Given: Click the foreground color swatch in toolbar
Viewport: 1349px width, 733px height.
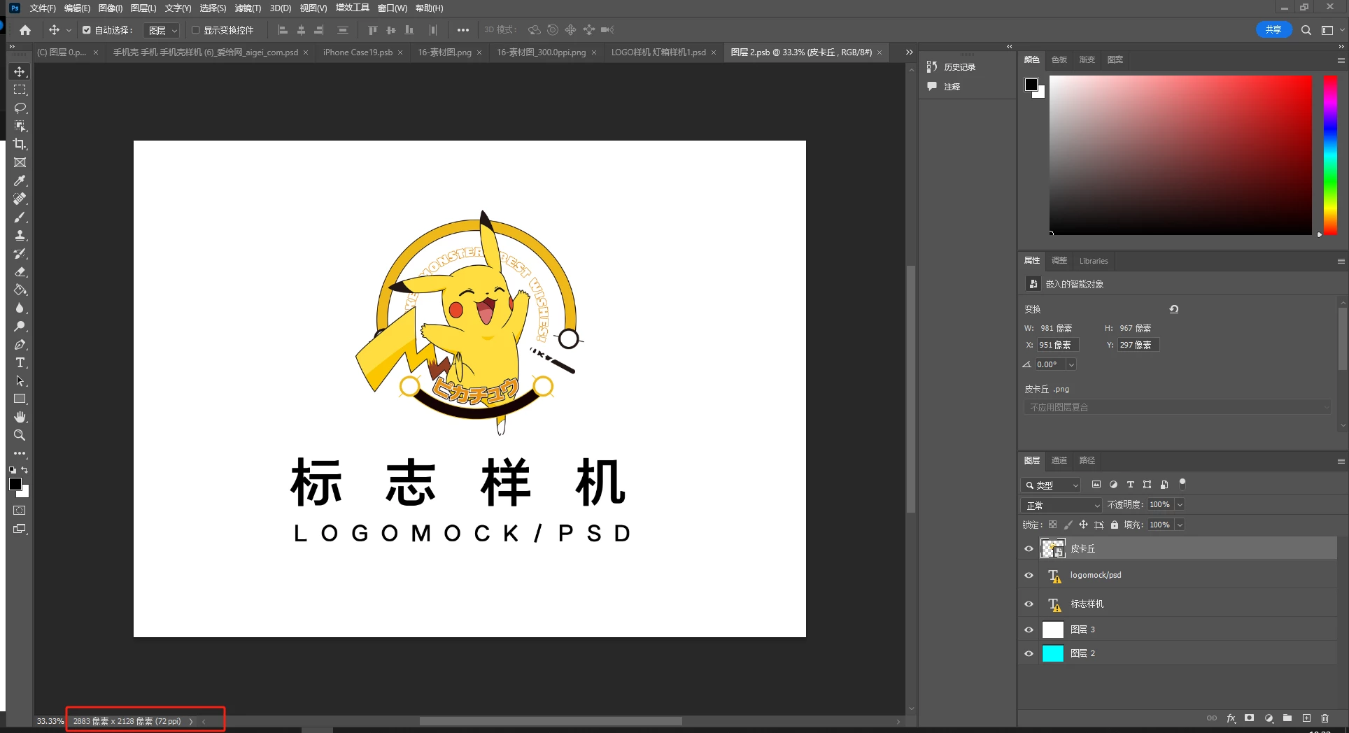Looking at the screenshot, I should (15, 485).
